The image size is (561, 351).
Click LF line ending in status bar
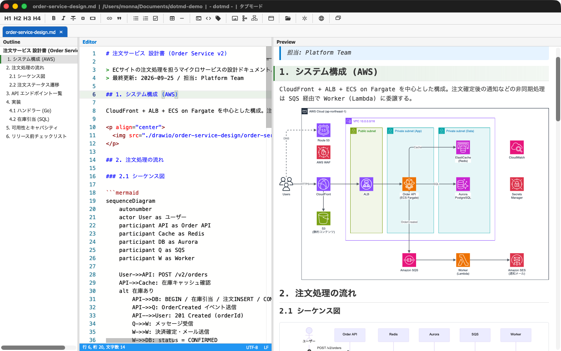click(266, 347)
